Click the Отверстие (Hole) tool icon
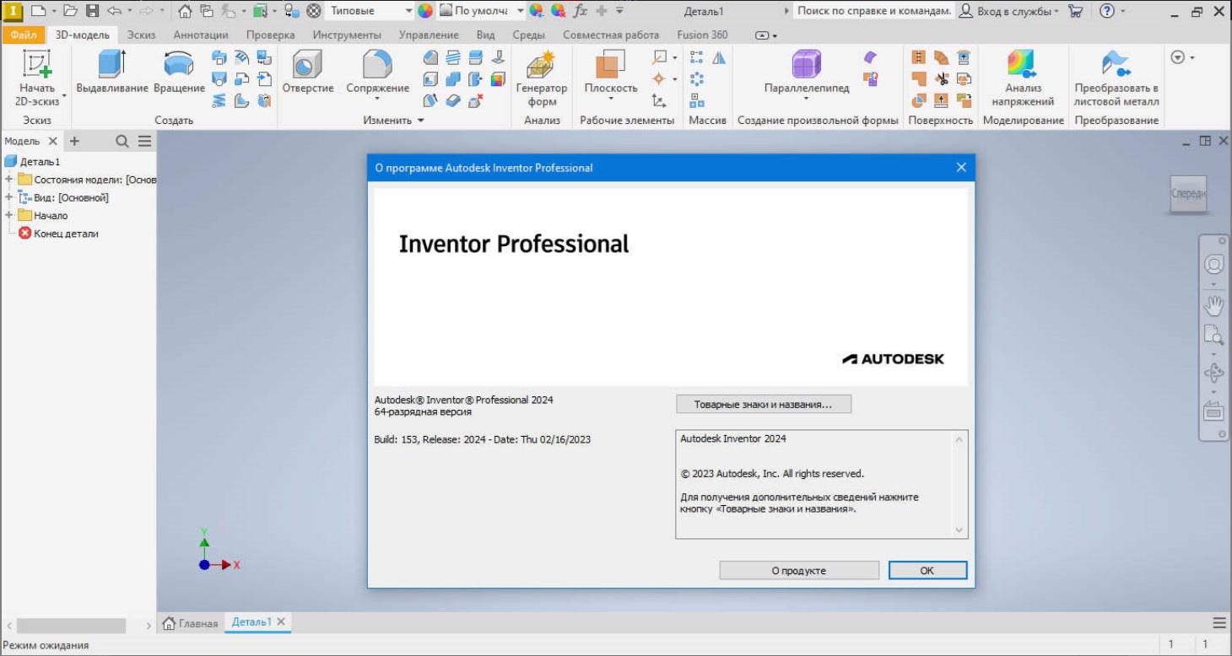 [x=307, y=65]
